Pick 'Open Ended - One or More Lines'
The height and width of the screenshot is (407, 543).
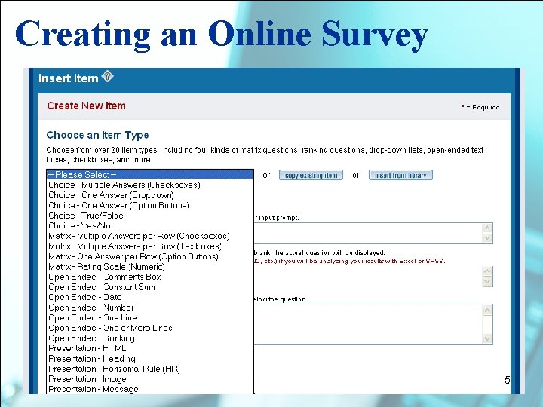(x=150, y=328)
